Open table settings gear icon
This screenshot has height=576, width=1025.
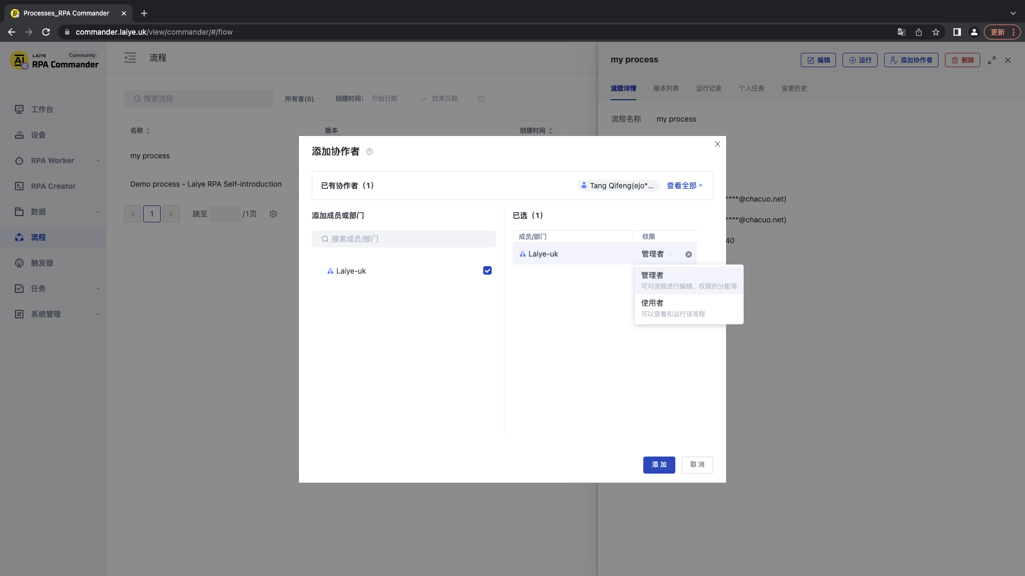coord(273,214)
